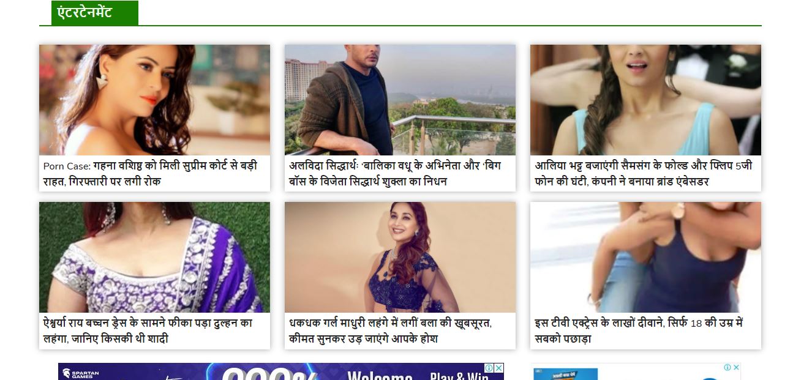Click the Alia Bhatt article thumbnail
Image resolution: width=812 pixels, height=380 pixels.
click(x=645, y=100)
